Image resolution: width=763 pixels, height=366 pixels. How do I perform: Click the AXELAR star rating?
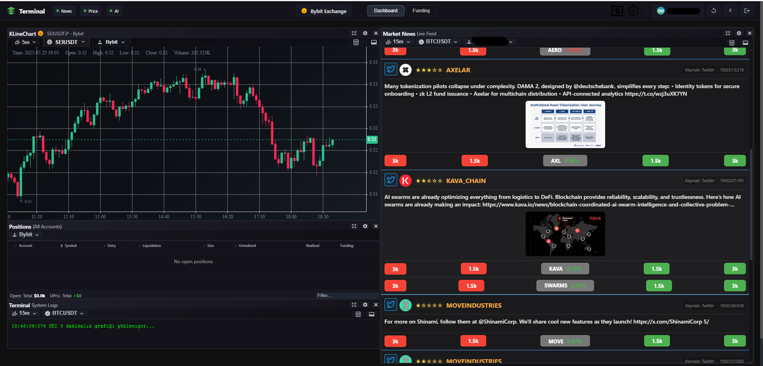[429, 70]
